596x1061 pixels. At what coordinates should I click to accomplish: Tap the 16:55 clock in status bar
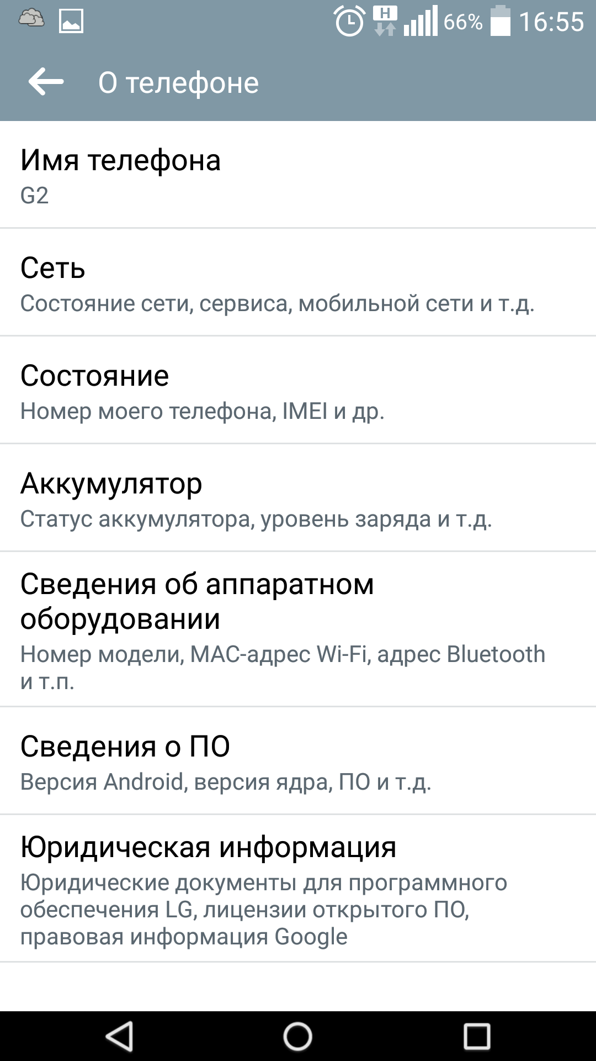(551, 22)
